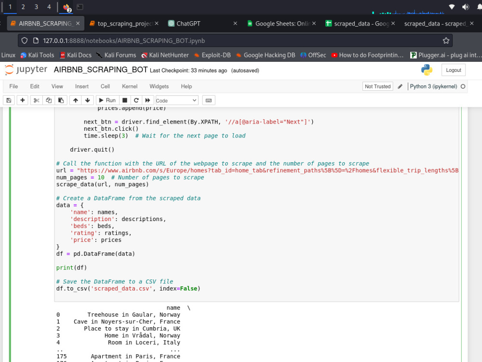Open the Kali Forums bookmark
This screenshot has width=482, height=362.
coord(116,55)
